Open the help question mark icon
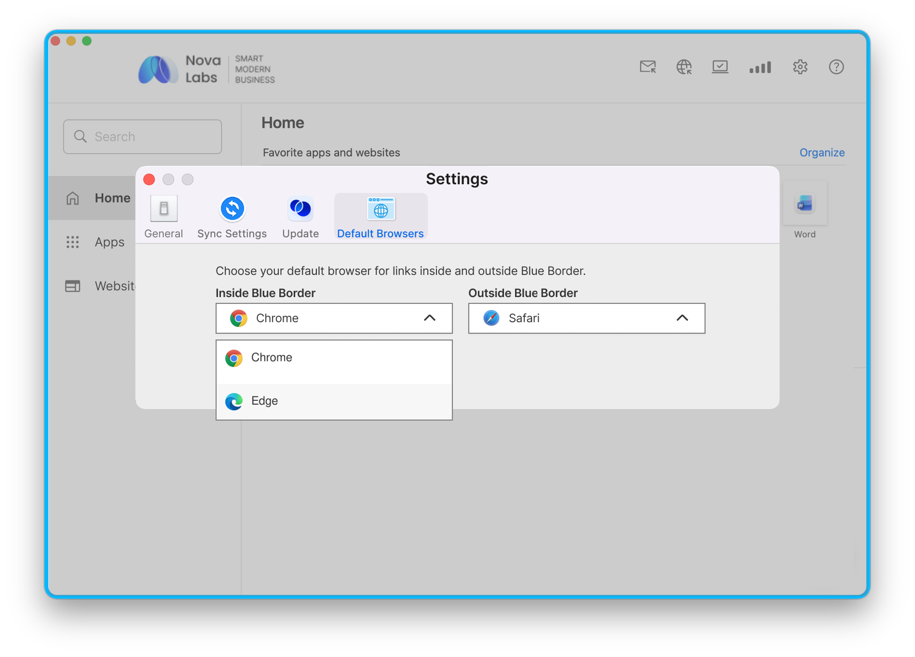This screenshot has width=915, height=657. [x=836, y=67]
